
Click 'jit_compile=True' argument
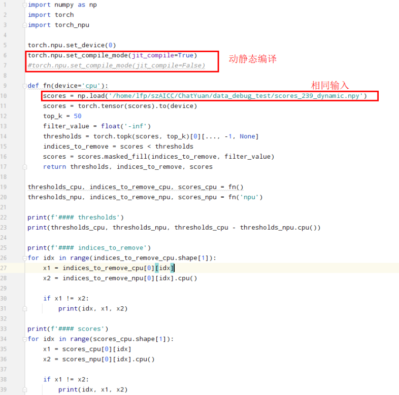pos(162,55)
